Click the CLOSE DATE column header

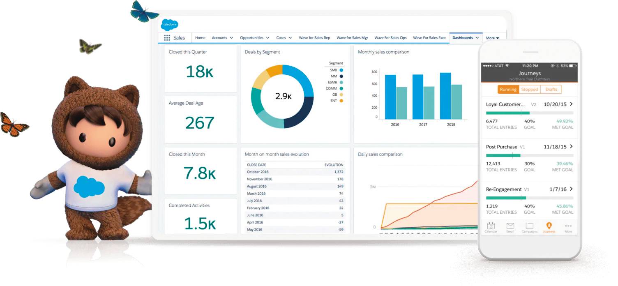256,165
